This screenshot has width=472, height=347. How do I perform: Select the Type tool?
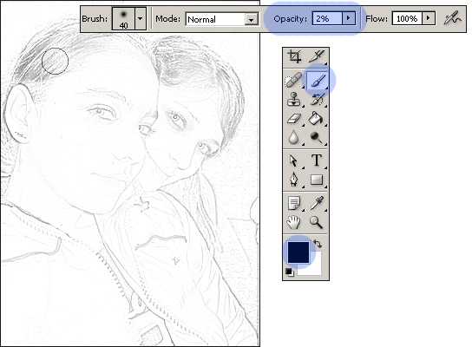pos(317,160)
